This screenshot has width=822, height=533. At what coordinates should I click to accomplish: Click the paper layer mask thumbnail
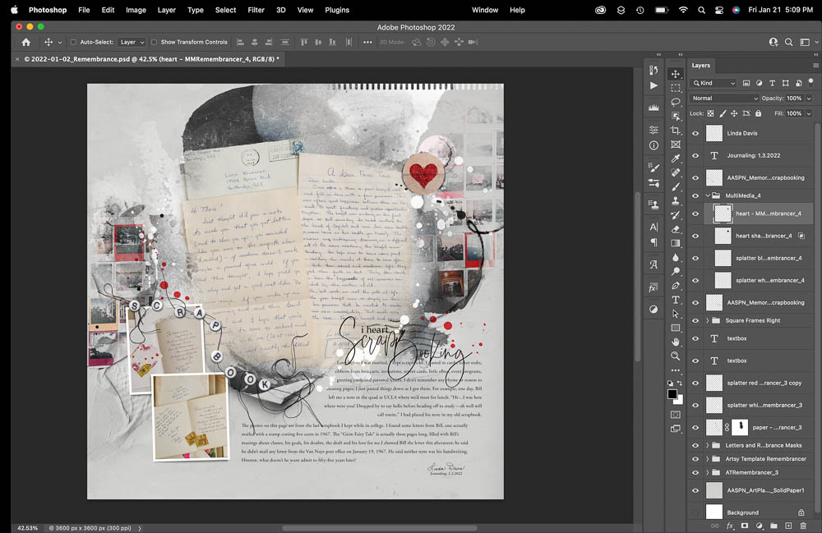740,427
